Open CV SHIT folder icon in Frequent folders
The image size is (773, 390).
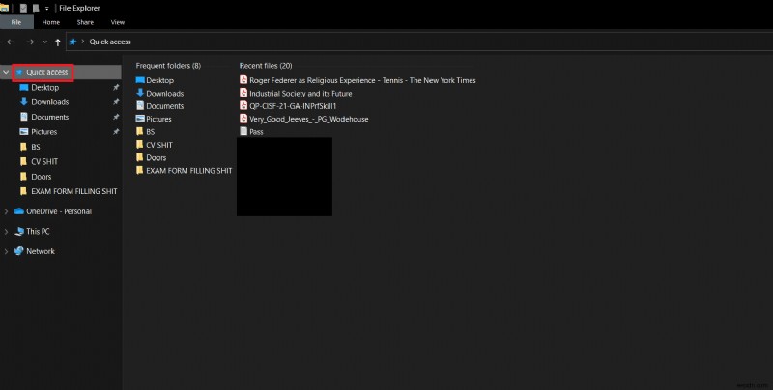140,144
